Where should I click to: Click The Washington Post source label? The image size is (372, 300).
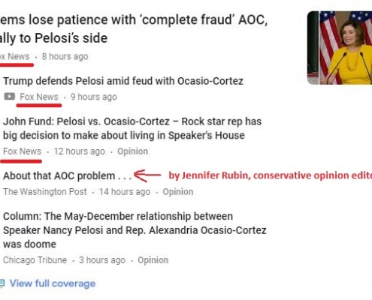coord(45,192)
